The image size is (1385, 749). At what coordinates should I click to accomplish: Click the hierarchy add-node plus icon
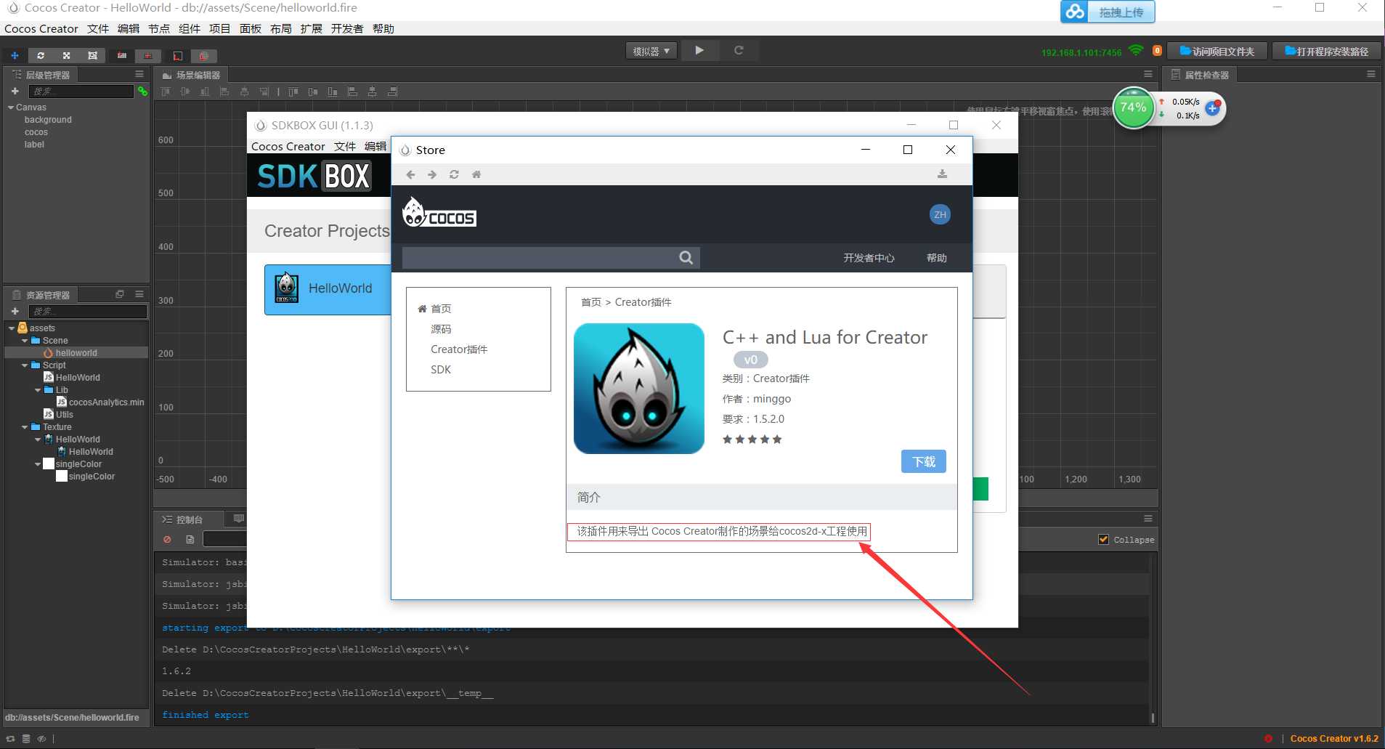(15, 92)
